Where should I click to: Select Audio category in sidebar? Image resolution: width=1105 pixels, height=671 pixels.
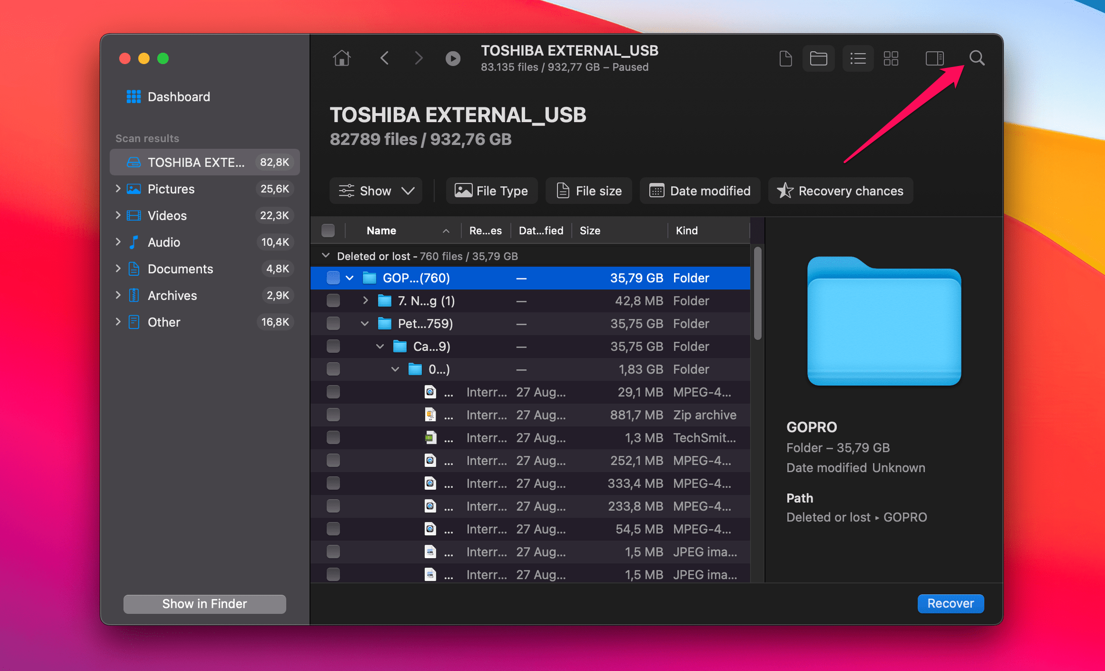pyautogui.click(x=205, y=242)
